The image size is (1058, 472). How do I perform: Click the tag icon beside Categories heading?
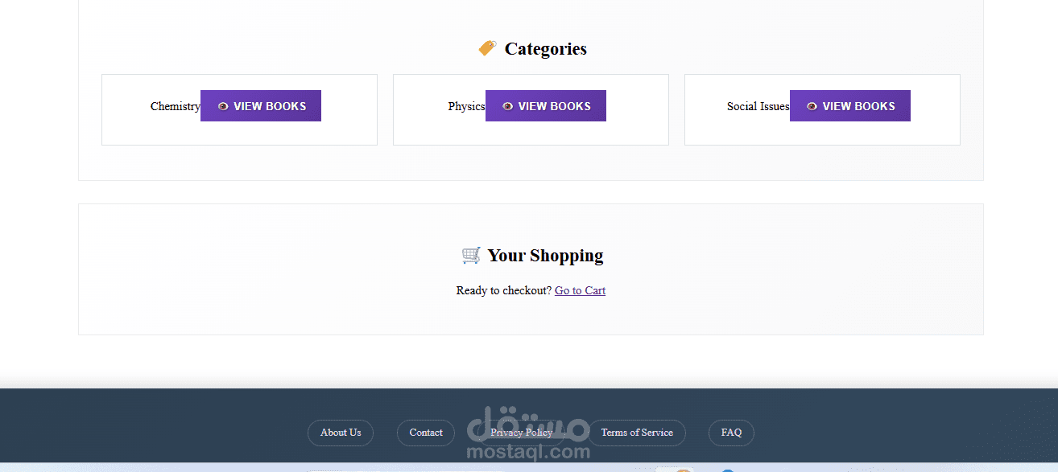487,48
